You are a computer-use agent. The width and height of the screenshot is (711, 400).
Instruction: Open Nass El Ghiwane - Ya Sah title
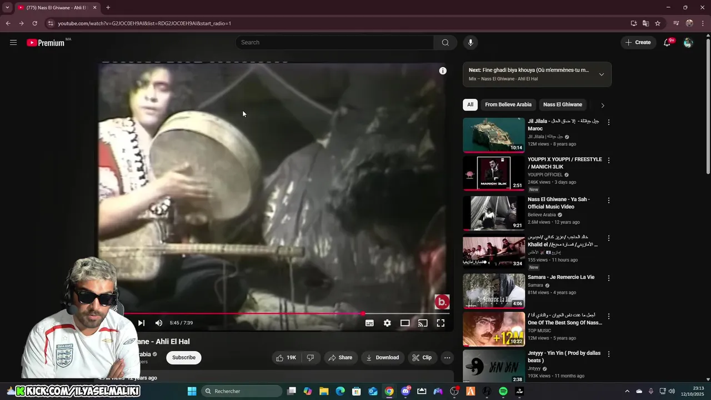tap(559, 203)
